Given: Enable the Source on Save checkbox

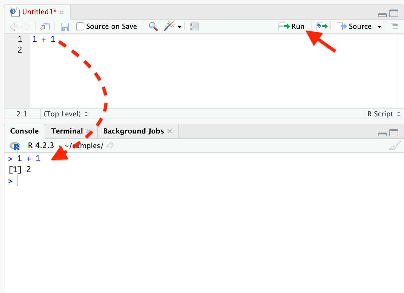Looking at the screenshot, I should coord(80,26).
